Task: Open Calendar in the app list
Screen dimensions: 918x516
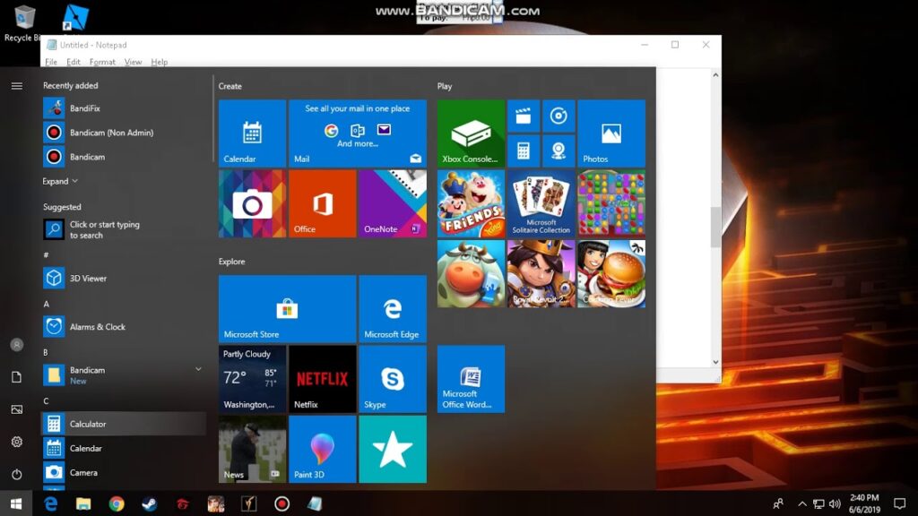Action: (x=123, y=448)
